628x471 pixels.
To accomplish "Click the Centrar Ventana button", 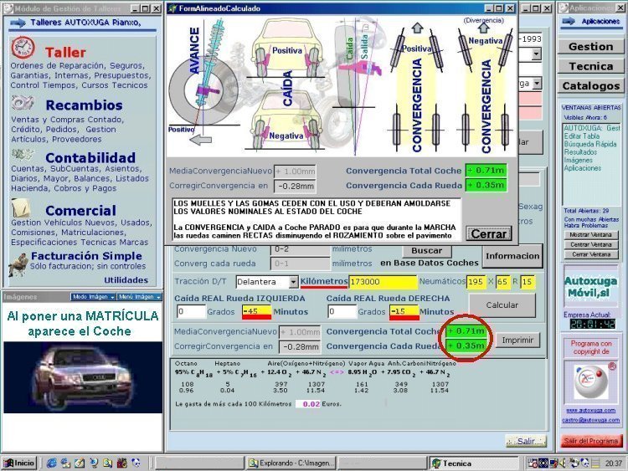I will 591,244.
